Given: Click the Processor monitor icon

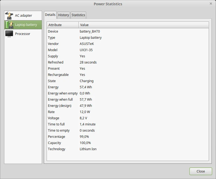Looking at the screenshot, I should (x=9, y=34).
